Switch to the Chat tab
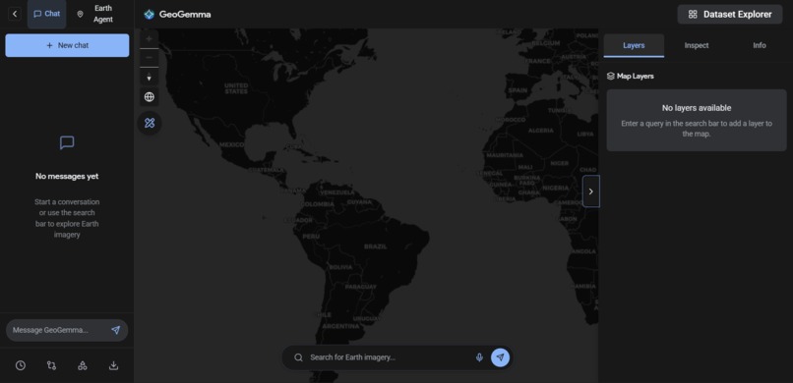 click(x=46, y=14)
